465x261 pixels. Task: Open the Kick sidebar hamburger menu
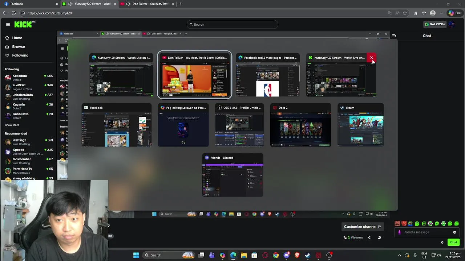8,24
